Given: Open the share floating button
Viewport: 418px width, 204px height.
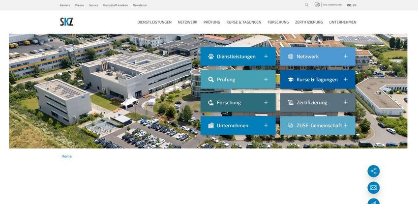Looking at the screenshot, I should pos(373,171).
